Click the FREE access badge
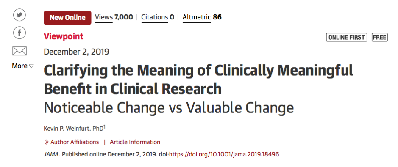398x167 pixels. click(380, 38)
